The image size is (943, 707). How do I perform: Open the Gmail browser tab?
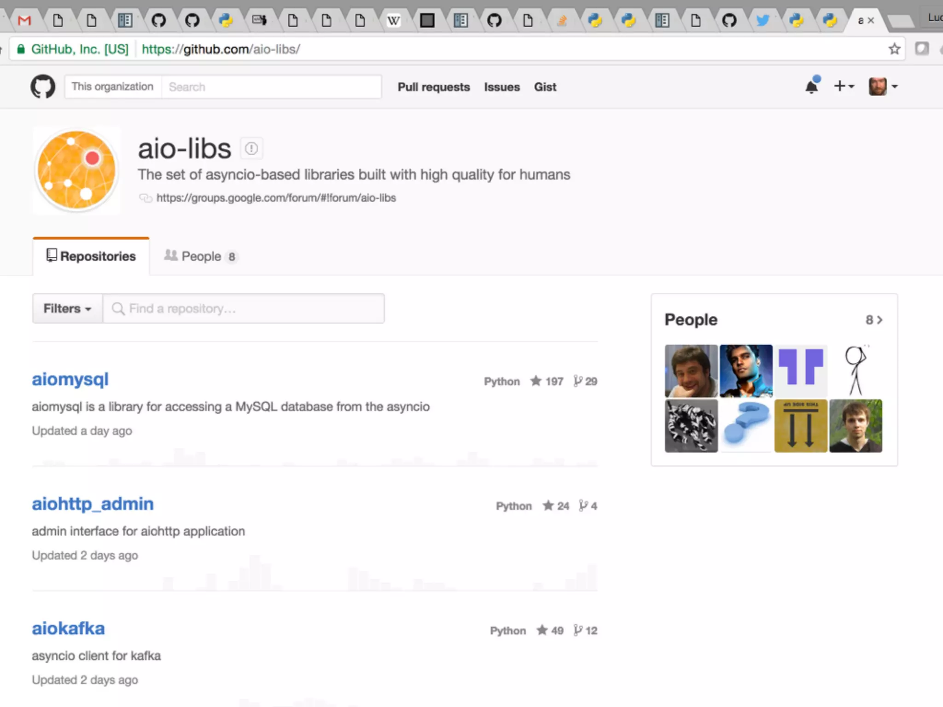pos(24,20)
